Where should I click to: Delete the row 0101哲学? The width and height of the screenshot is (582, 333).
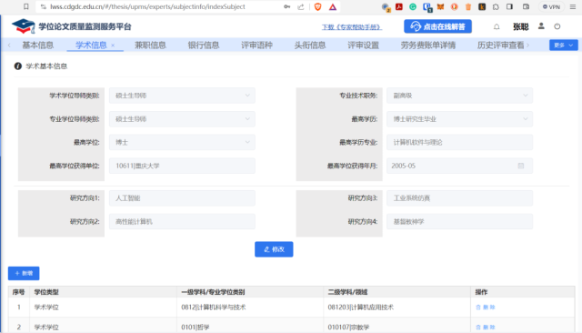(x=486, y=327)
